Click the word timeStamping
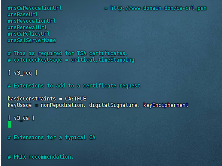Image resolution: width=222 pixels, height=166 pixels. coord(116,60)
